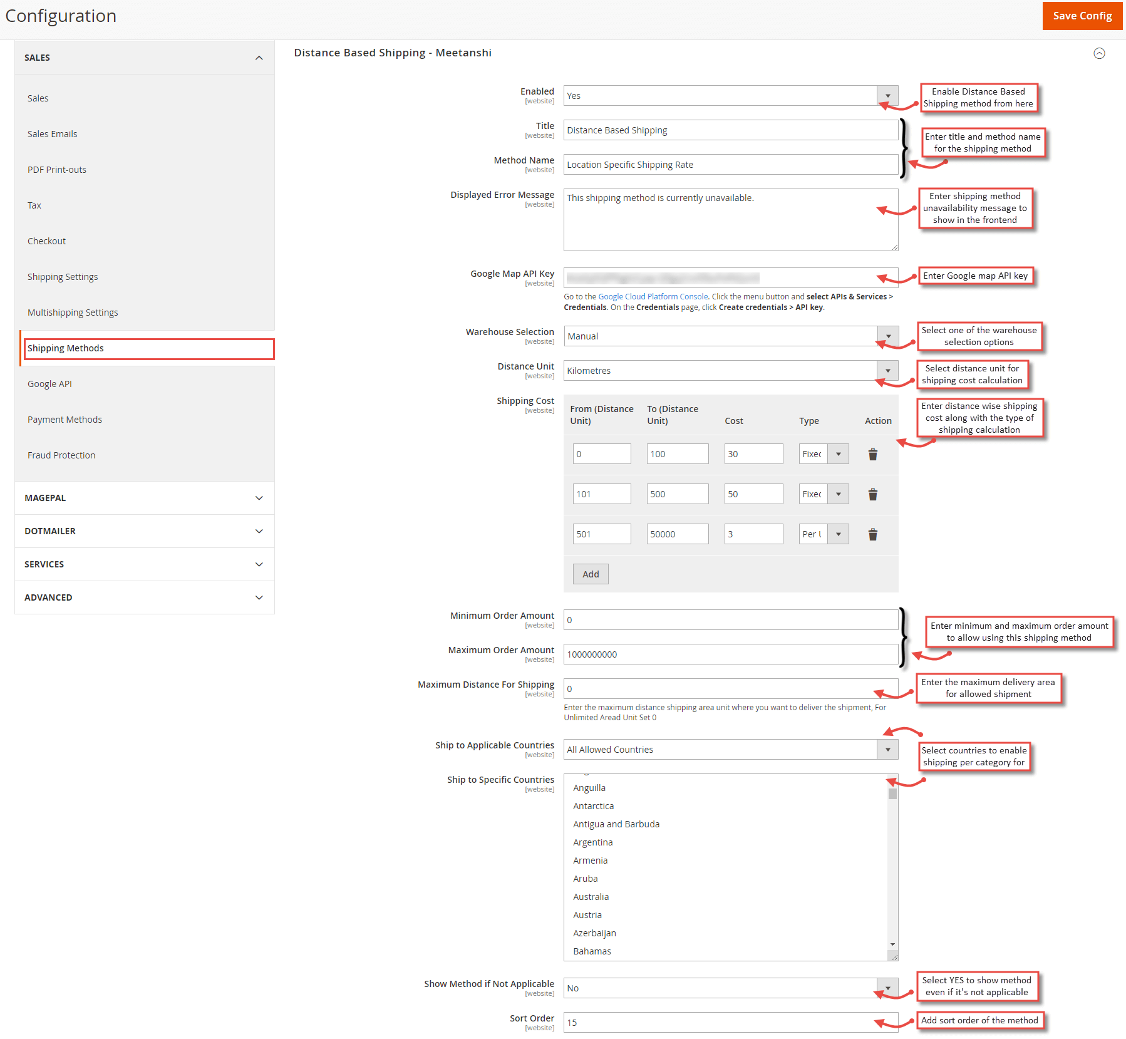Viewport: 1126px width, 1039px height.
Task: Expand the SERVICES sidebar section
Action: click(145, 564)
